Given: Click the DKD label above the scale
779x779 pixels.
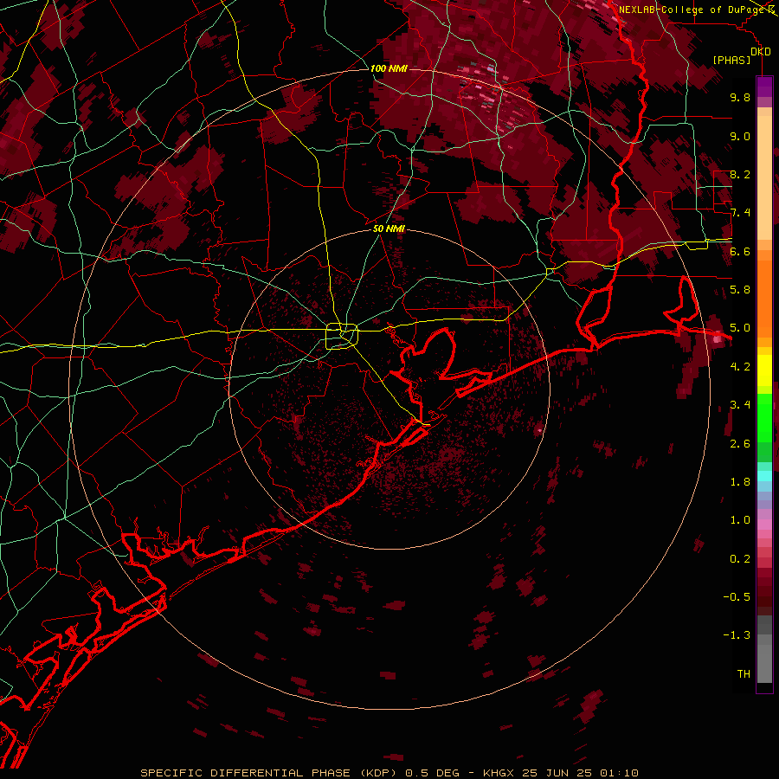Looking at the screenshot, I should click(761, 52).
